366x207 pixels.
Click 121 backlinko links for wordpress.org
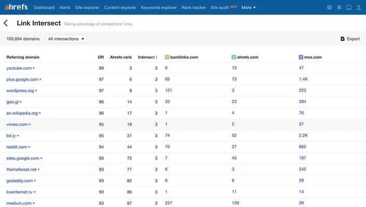click(x=168, y=90)
